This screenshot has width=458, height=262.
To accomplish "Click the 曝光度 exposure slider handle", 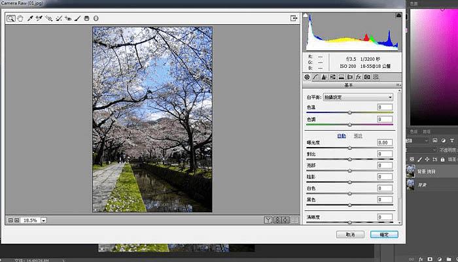I will pyautogui.click(x=349, y=148).
